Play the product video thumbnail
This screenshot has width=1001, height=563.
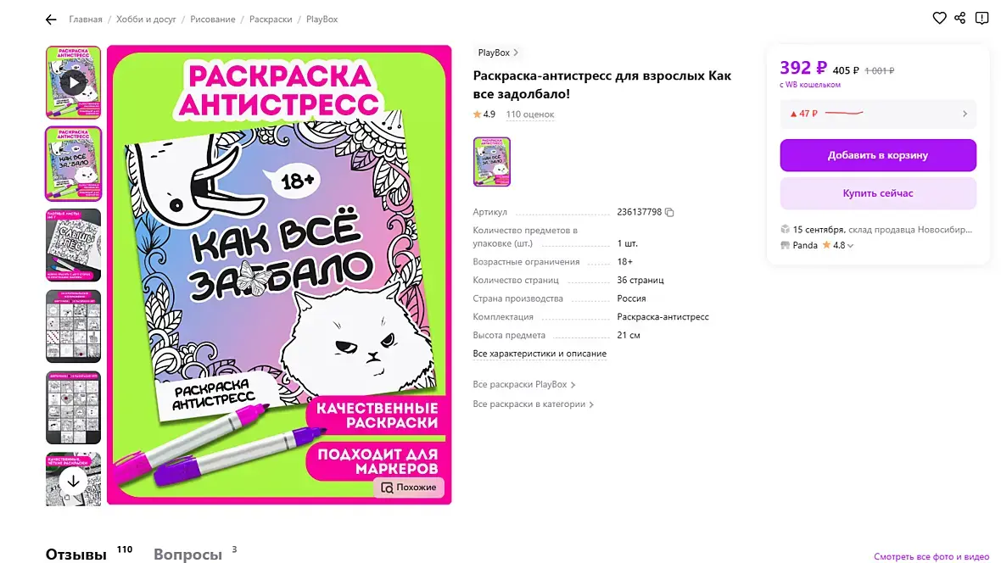pos(74,82)
